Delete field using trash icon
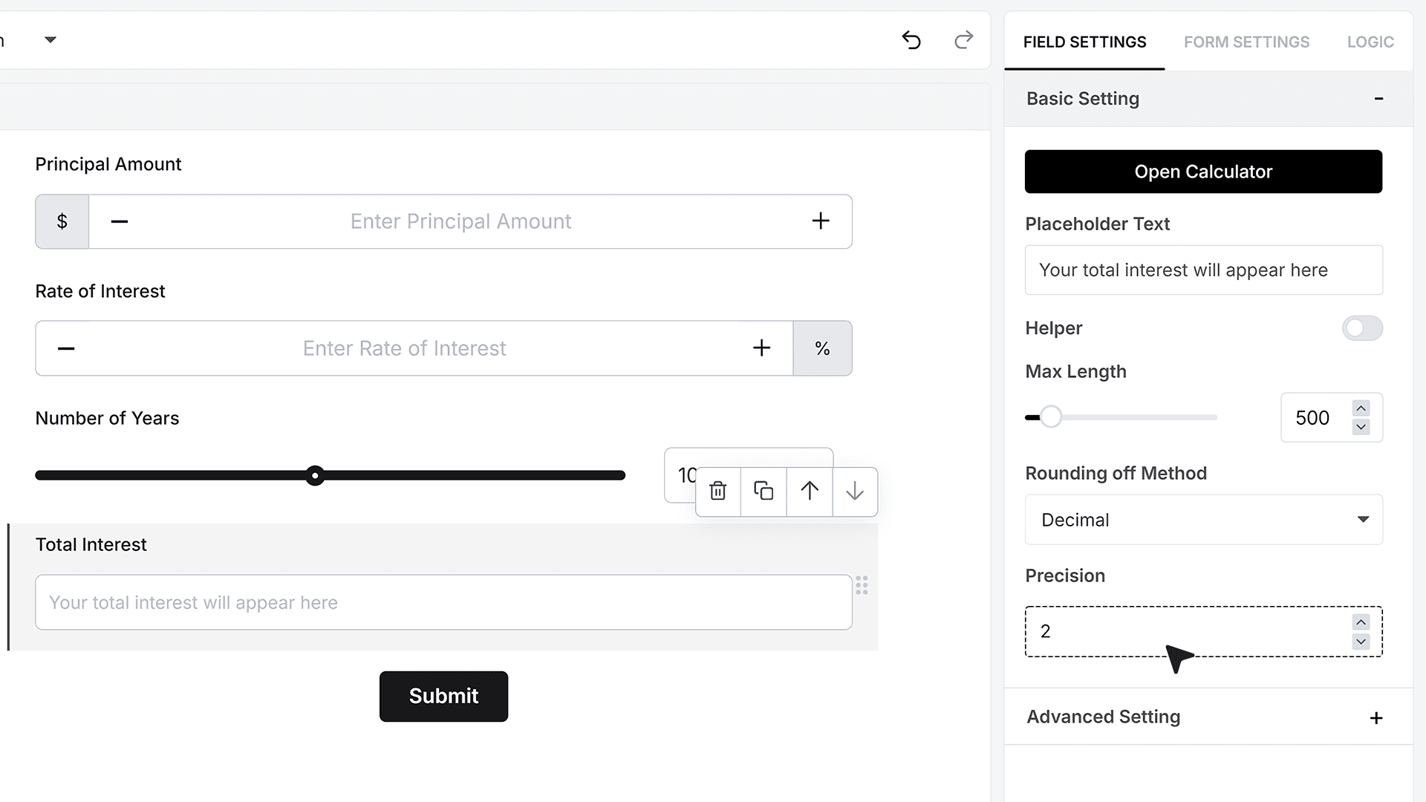The height and width of the screenshot is (802, 1426). click(x=718, y=491)
